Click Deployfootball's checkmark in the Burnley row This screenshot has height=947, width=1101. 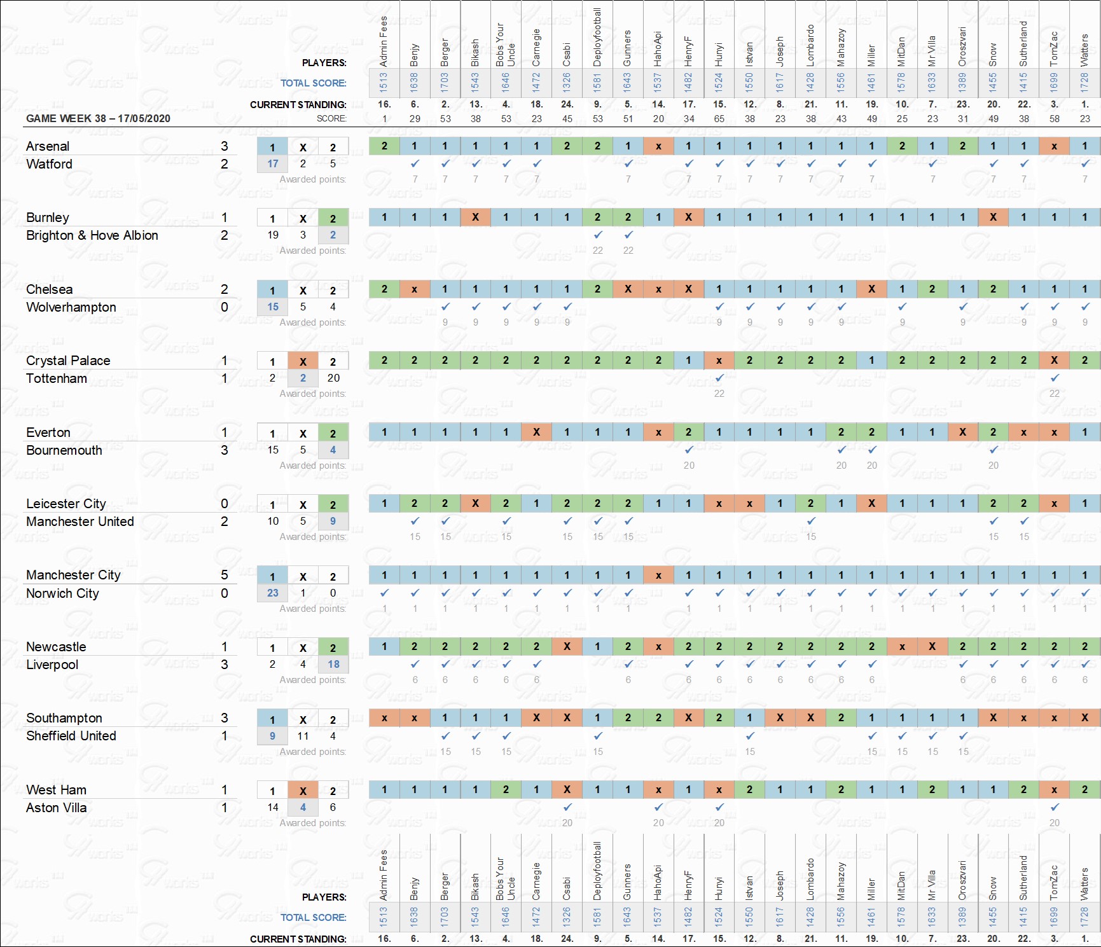pos(598,235)
